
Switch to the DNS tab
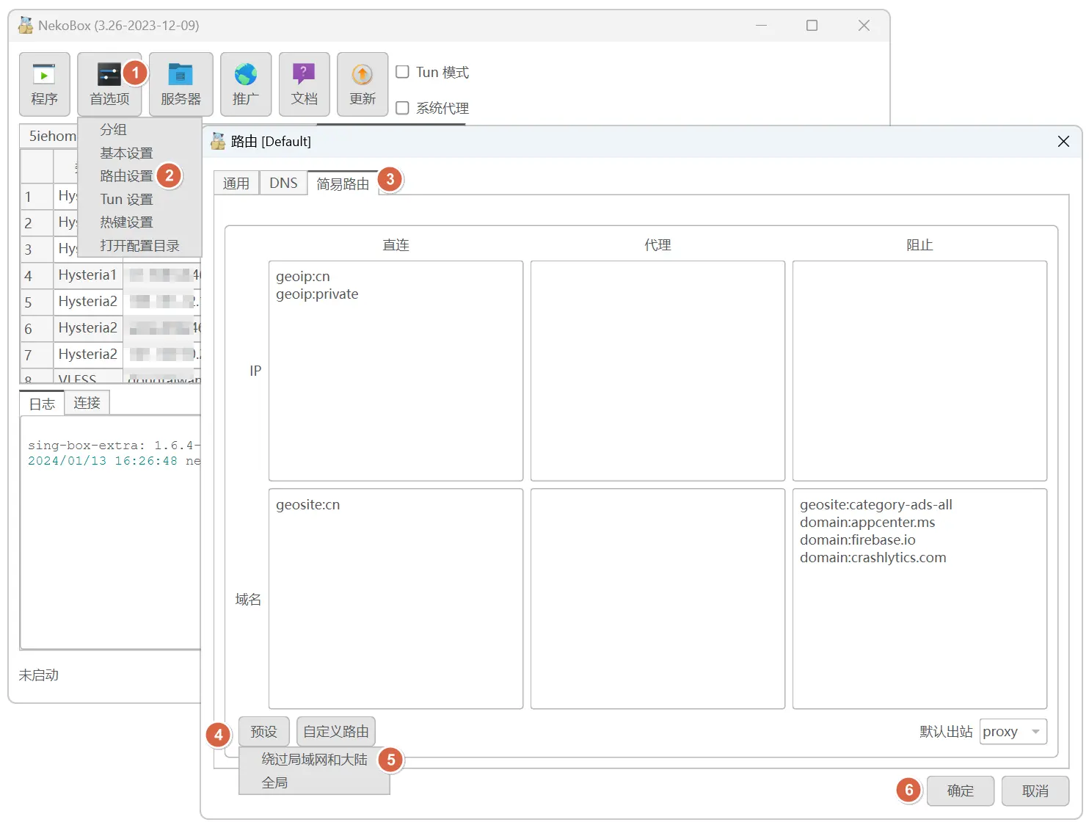point(283,183)
